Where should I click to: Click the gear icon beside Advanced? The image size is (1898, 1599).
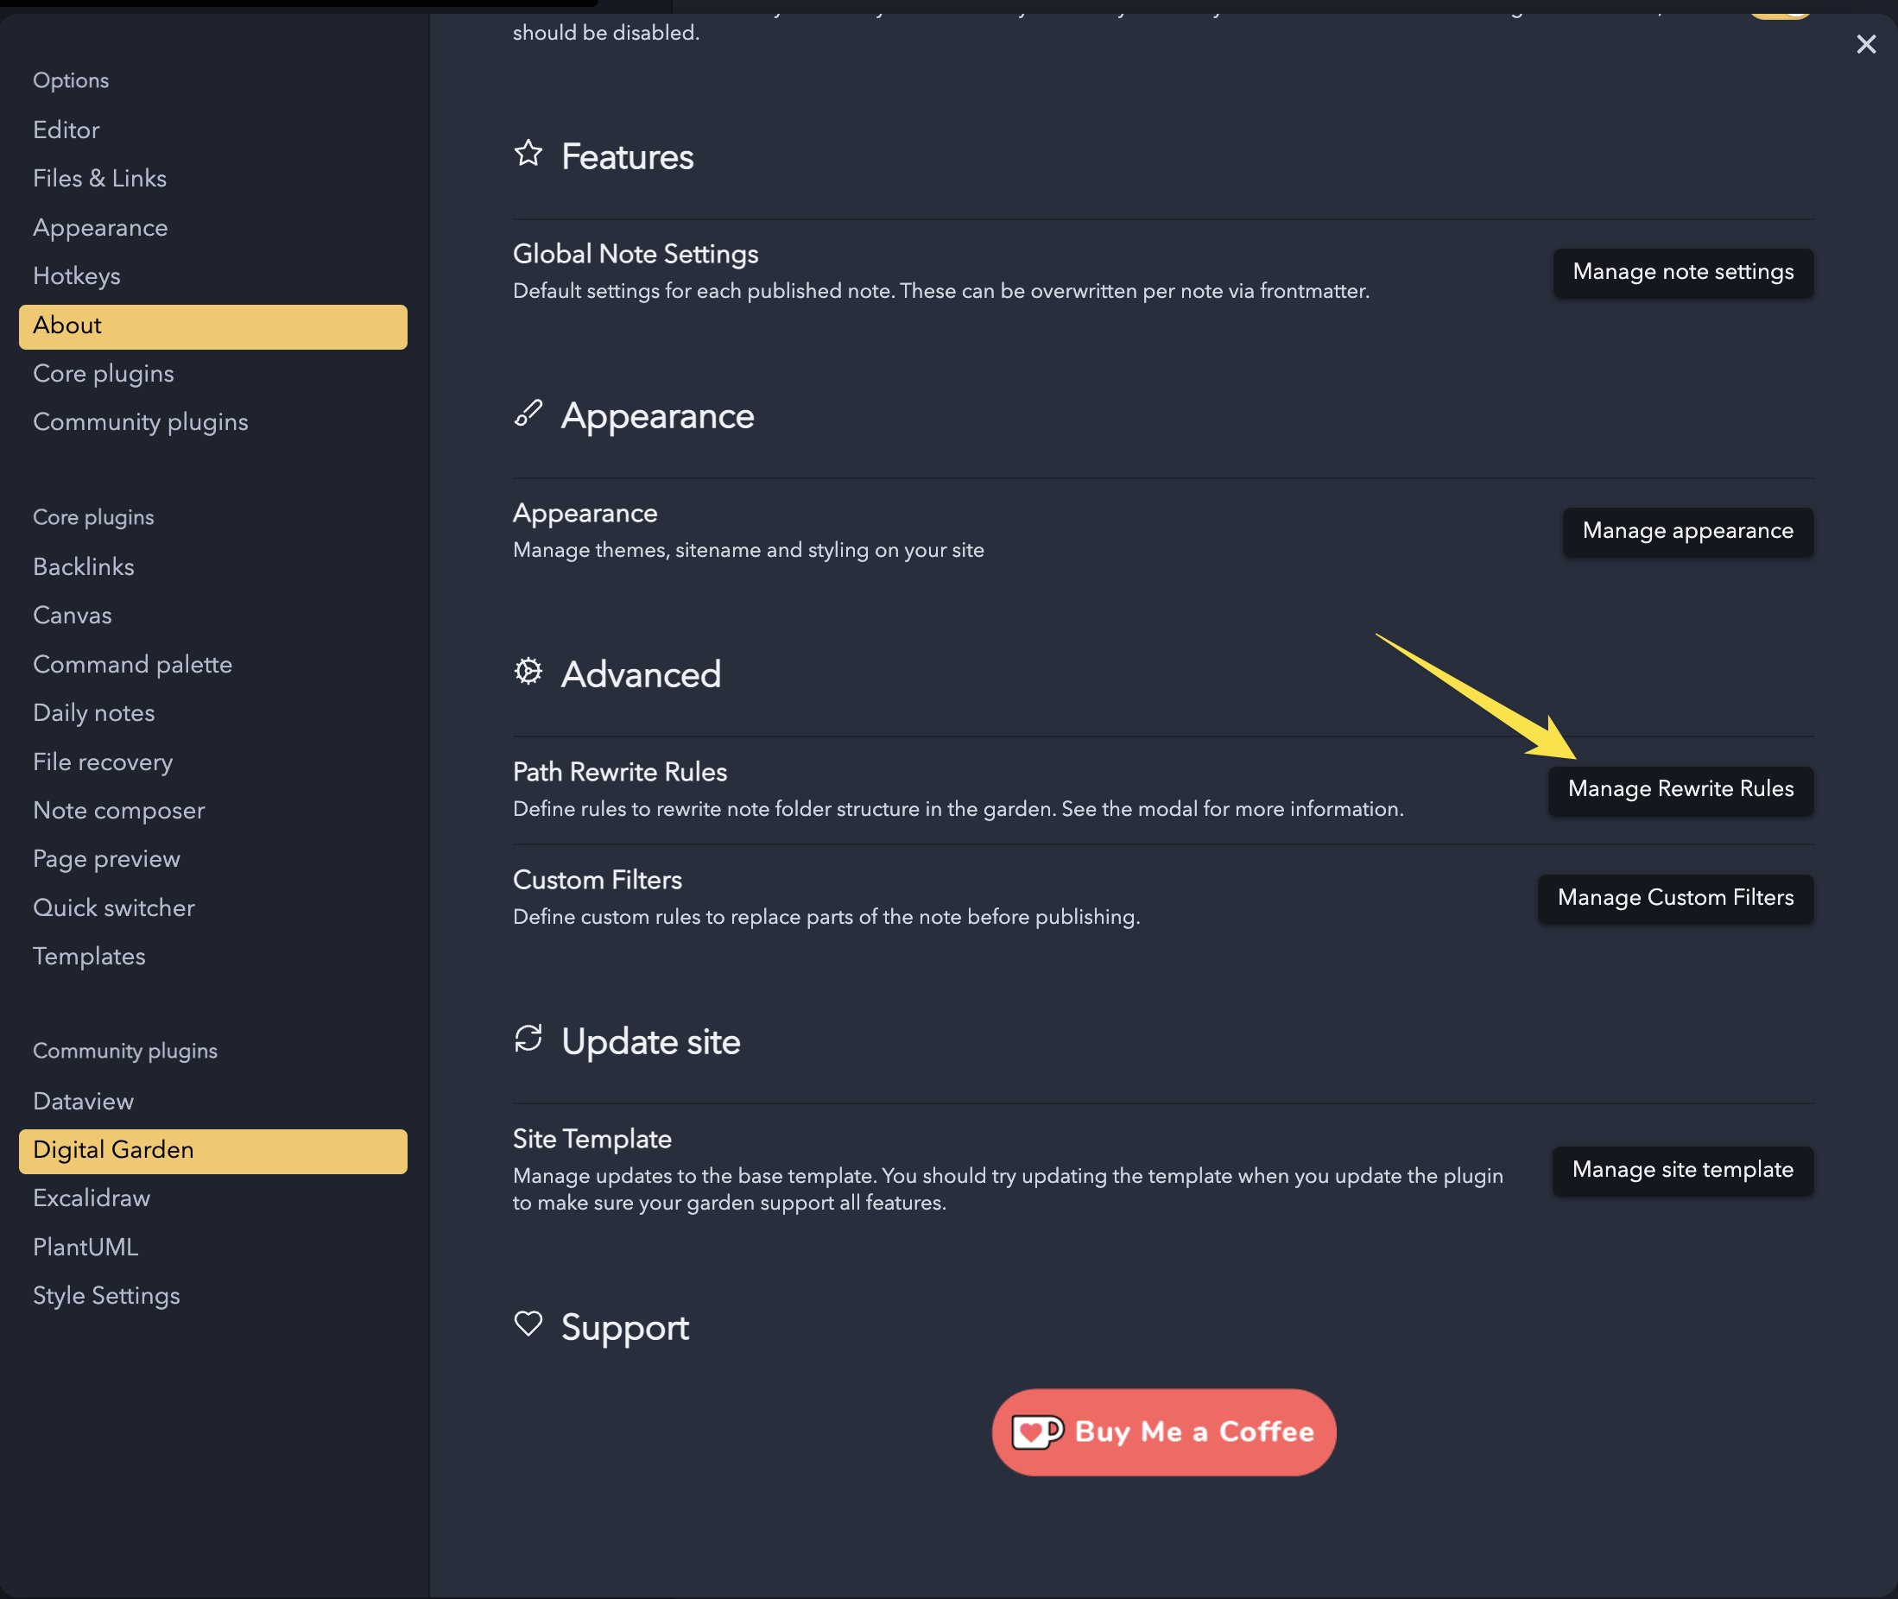point(528,672)
